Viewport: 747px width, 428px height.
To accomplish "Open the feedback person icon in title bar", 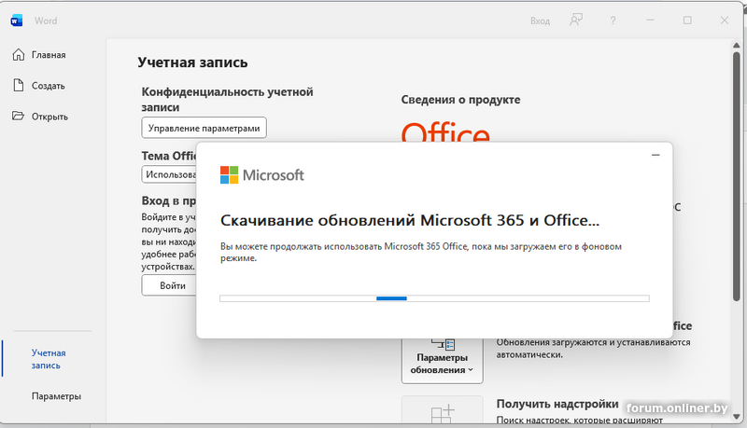I will tap(576, 20).
